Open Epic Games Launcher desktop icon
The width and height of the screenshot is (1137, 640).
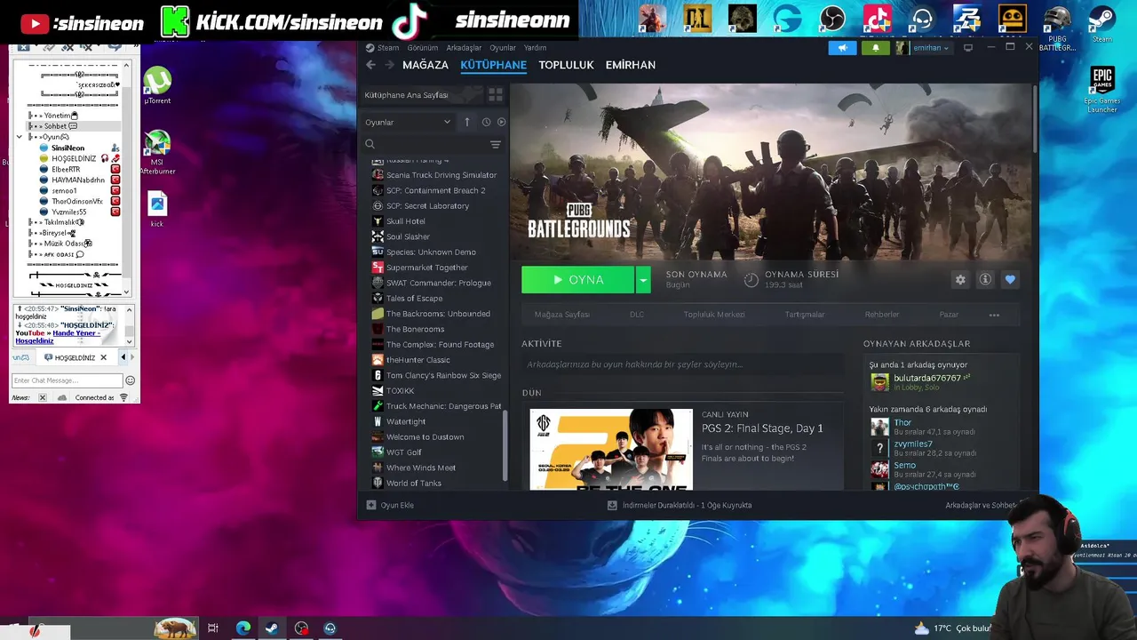click(1102, 89)
